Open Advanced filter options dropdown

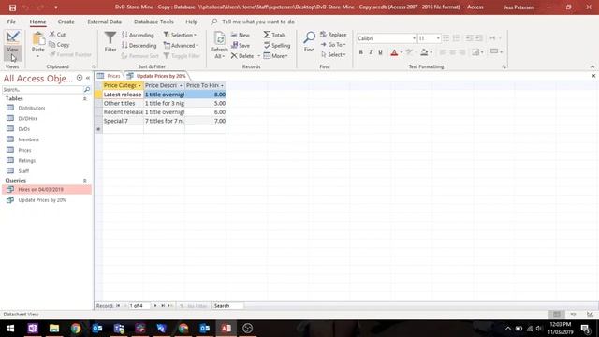[181, 46]
